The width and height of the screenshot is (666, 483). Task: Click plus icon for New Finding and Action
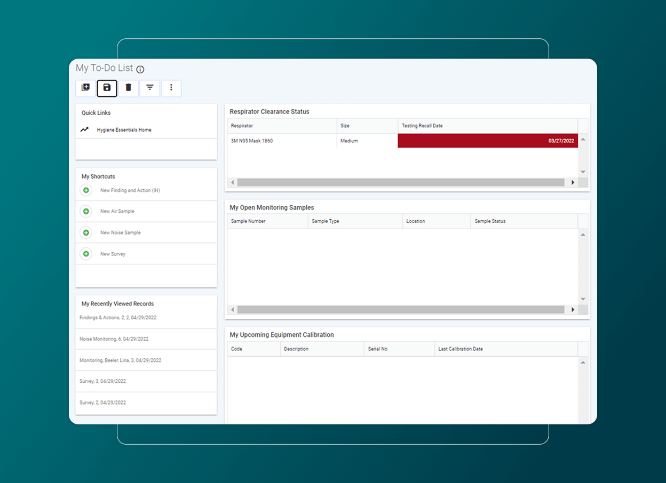pos(86,190)
